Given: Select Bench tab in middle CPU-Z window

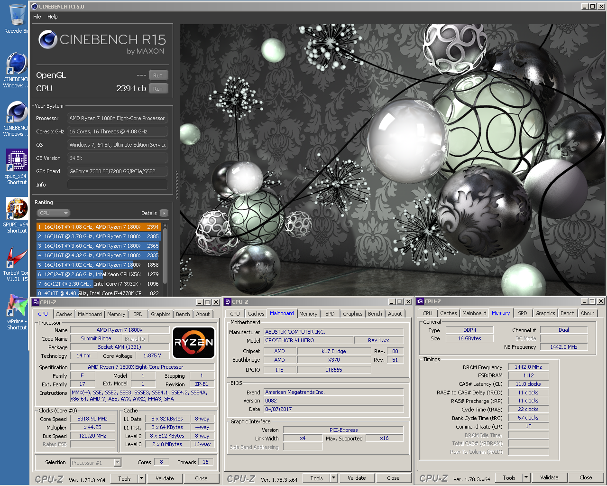Looking at the screenshot, I should coord(375,314).
